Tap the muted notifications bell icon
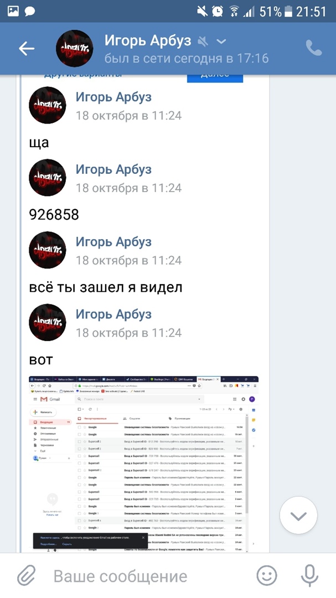This screenshot has height=598, width=336. tap(203, 41)
